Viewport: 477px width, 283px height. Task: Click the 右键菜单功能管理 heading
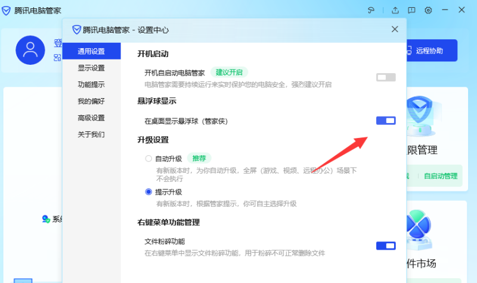click(x=168, y=222)
